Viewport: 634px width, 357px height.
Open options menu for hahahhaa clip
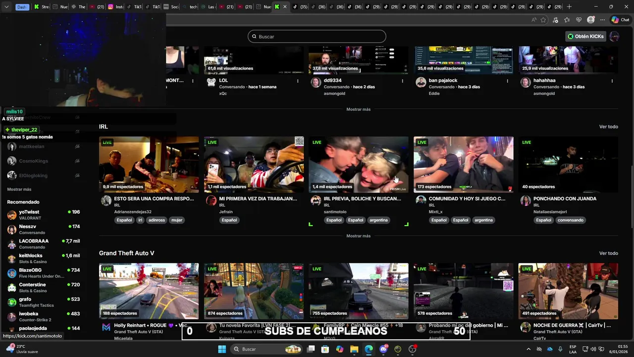pyautogui.click(x=612, y=81)
